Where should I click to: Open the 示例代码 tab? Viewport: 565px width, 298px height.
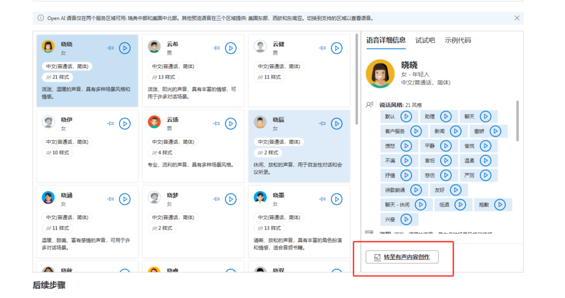click(457, 40)
